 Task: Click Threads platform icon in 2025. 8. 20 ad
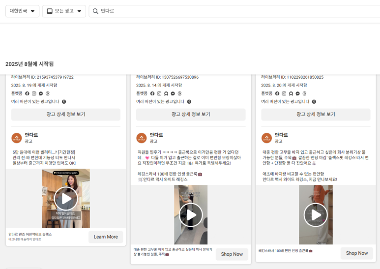[304, 93]
